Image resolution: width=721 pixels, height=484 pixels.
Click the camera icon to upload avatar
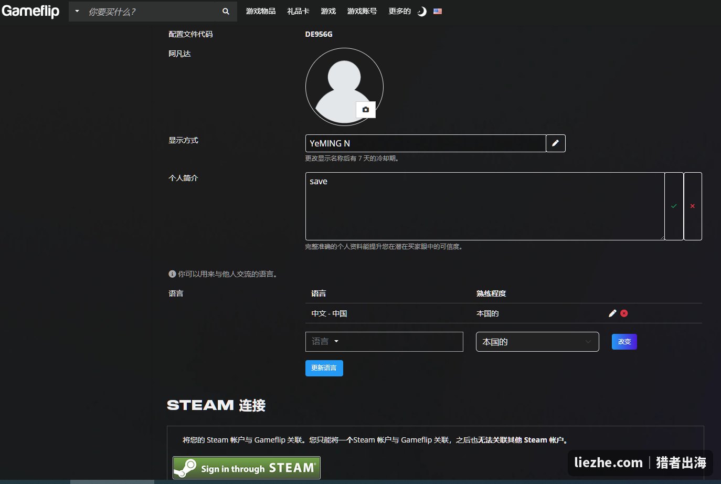(366, 110)
